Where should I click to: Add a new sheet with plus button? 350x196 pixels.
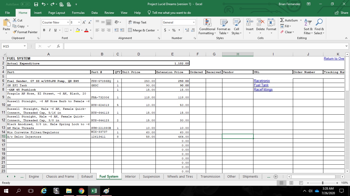(x=276, y=177)
